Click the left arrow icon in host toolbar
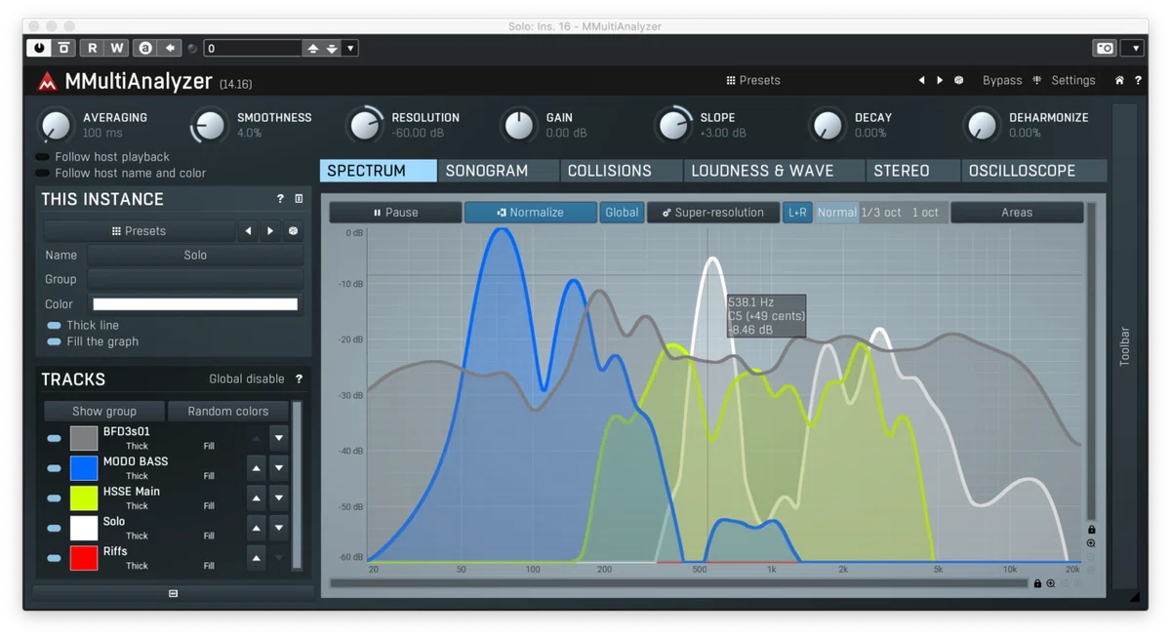 pos(170,48)
